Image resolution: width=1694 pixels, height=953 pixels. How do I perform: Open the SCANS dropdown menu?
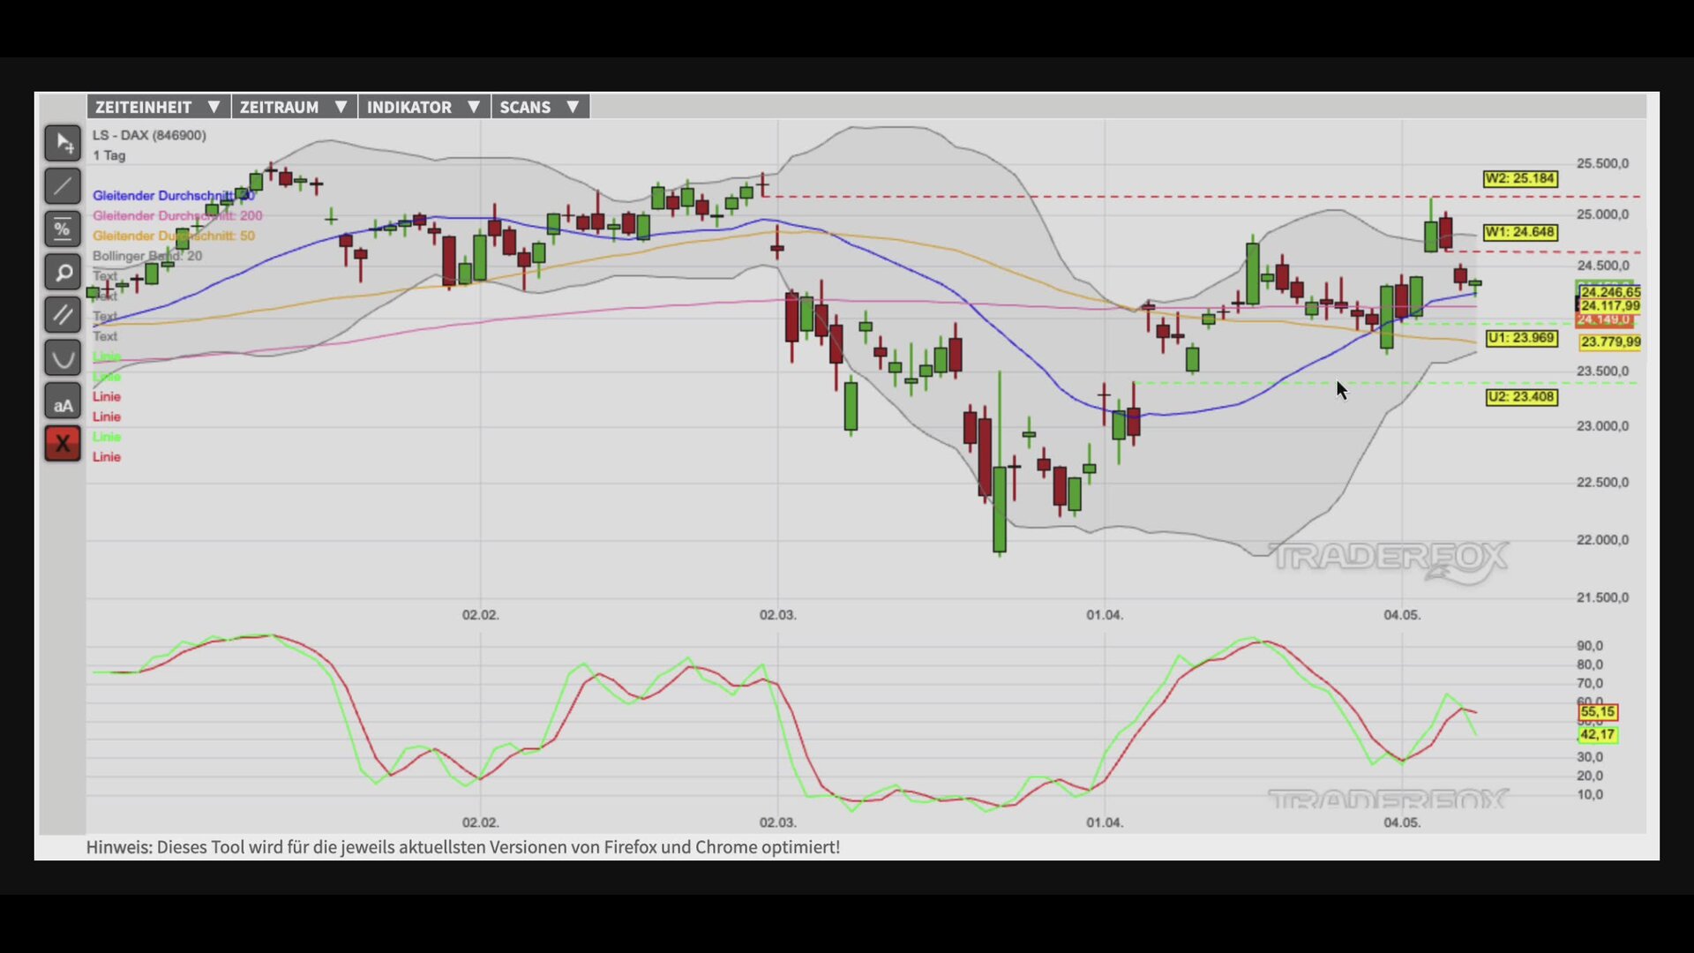pos(540,107)
